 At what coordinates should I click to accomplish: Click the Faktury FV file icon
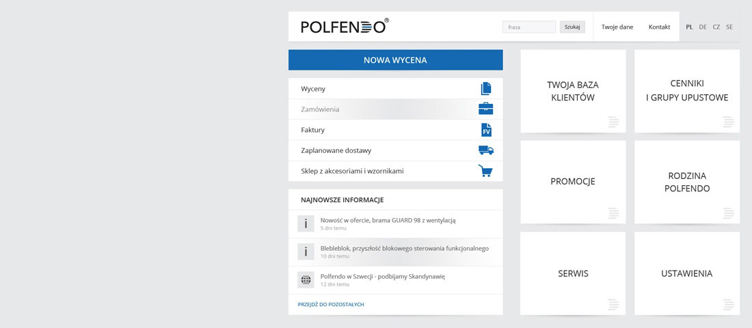pos(486,130)
